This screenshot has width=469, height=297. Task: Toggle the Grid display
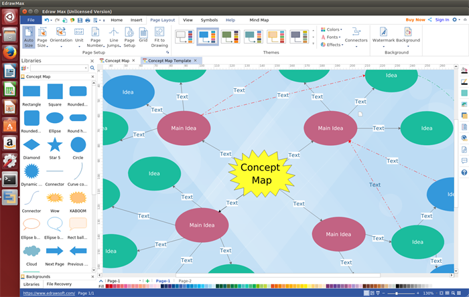143,35
